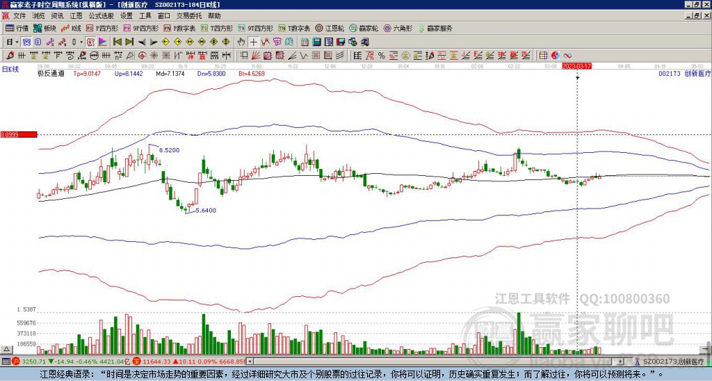The width and height of the screenshot is (712, 381).
Task: Click the yin-yang taiji icon in toolbar
Action: 555,56
